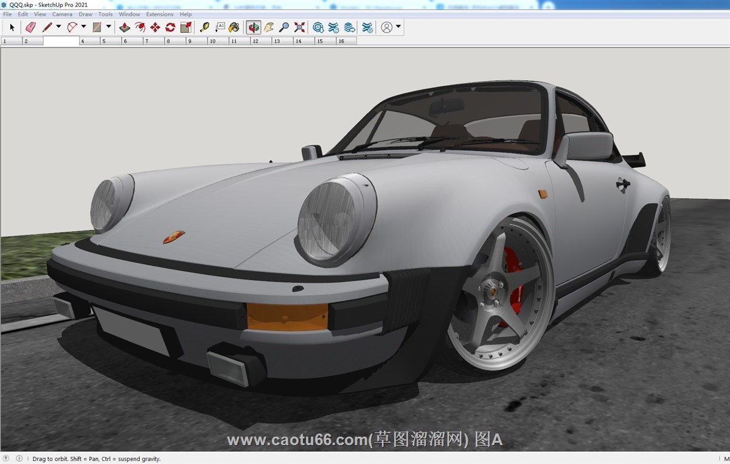The image size is (730, 464).
Task: Select the Scale tool
Action: (x=186, y=27)
